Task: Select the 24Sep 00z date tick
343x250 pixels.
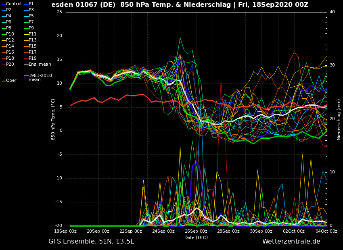Action: pyautogui.click(x=163, y=231)
